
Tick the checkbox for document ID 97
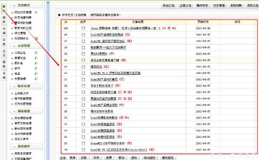coord(83,41)
